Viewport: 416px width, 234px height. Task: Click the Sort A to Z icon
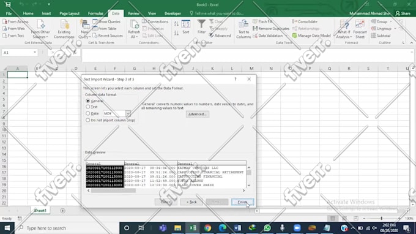[176, 24]
